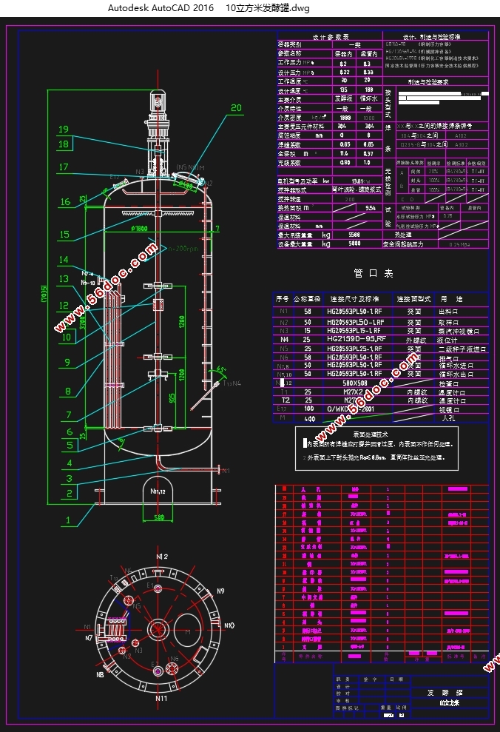The height and width of the screenshot is (732, 500).
Task: Click the 电机型号及功率 row label
Action: pos(297,181)
